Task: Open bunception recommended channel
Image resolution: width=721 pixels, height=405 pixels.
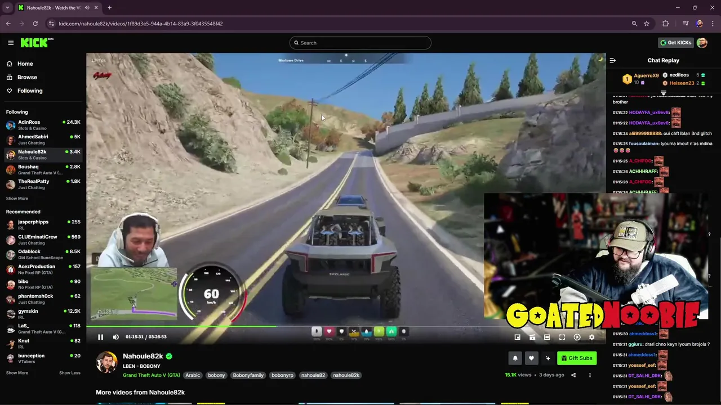Action: tap(43, 358)
